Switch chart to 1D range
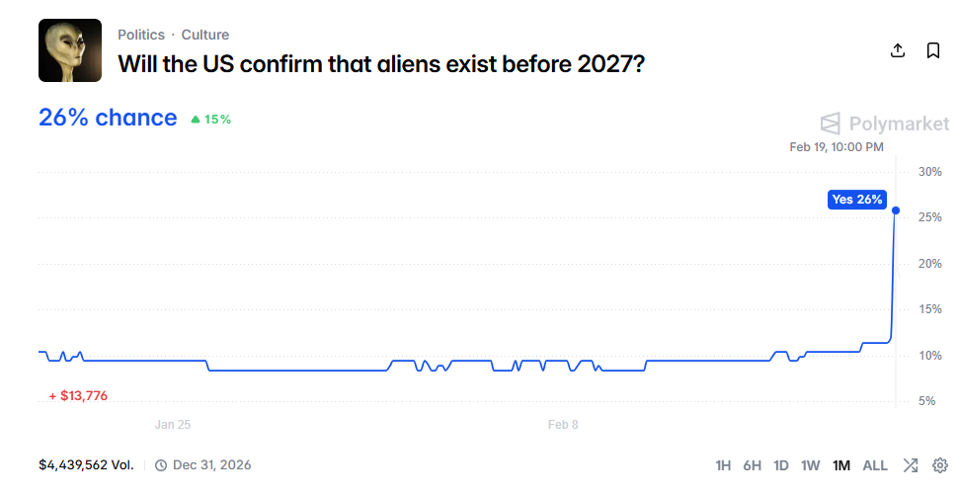 tap(781, 465)
